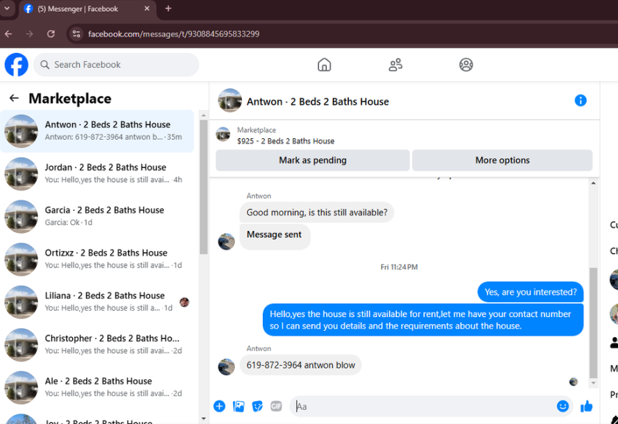Image resolution: width=618 pixels, height=424 pixels.
Task: Click Antwon's chat header avatar
Action: click(230, 101)
